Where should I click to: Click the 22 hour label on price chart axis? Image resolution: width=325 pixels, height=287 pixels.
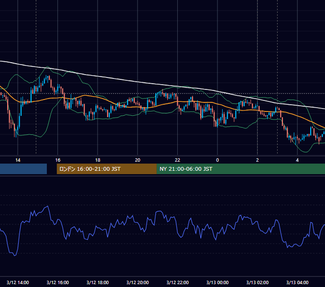177,160
